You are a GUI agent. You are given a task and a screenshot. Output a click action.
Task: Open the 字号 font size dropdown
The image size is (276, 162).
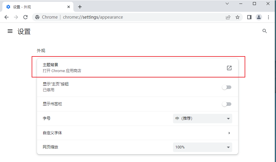(202, 119)
